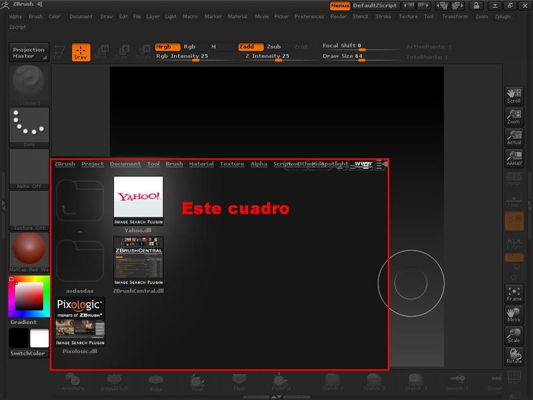Choose the Sketch 1 brush in bottom shelf
The width and height of the screenshot is (533, 400).
[332, 381]
